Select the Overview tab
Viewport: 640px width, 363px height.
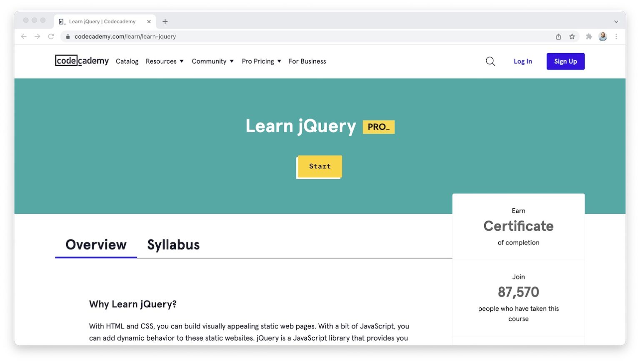(x=96, y=244)
